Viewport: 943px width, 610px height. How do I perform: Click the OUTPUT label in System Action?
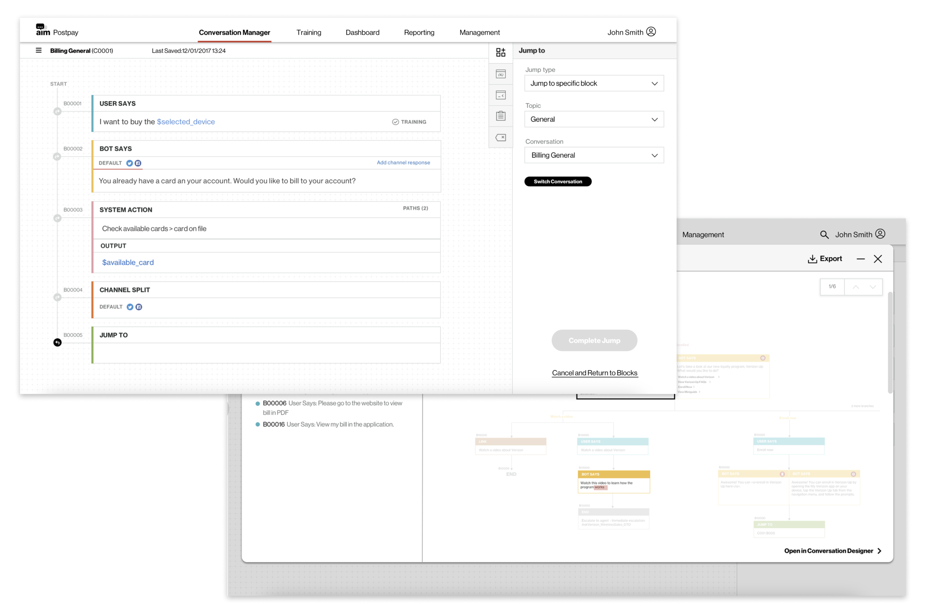(113, 246)
